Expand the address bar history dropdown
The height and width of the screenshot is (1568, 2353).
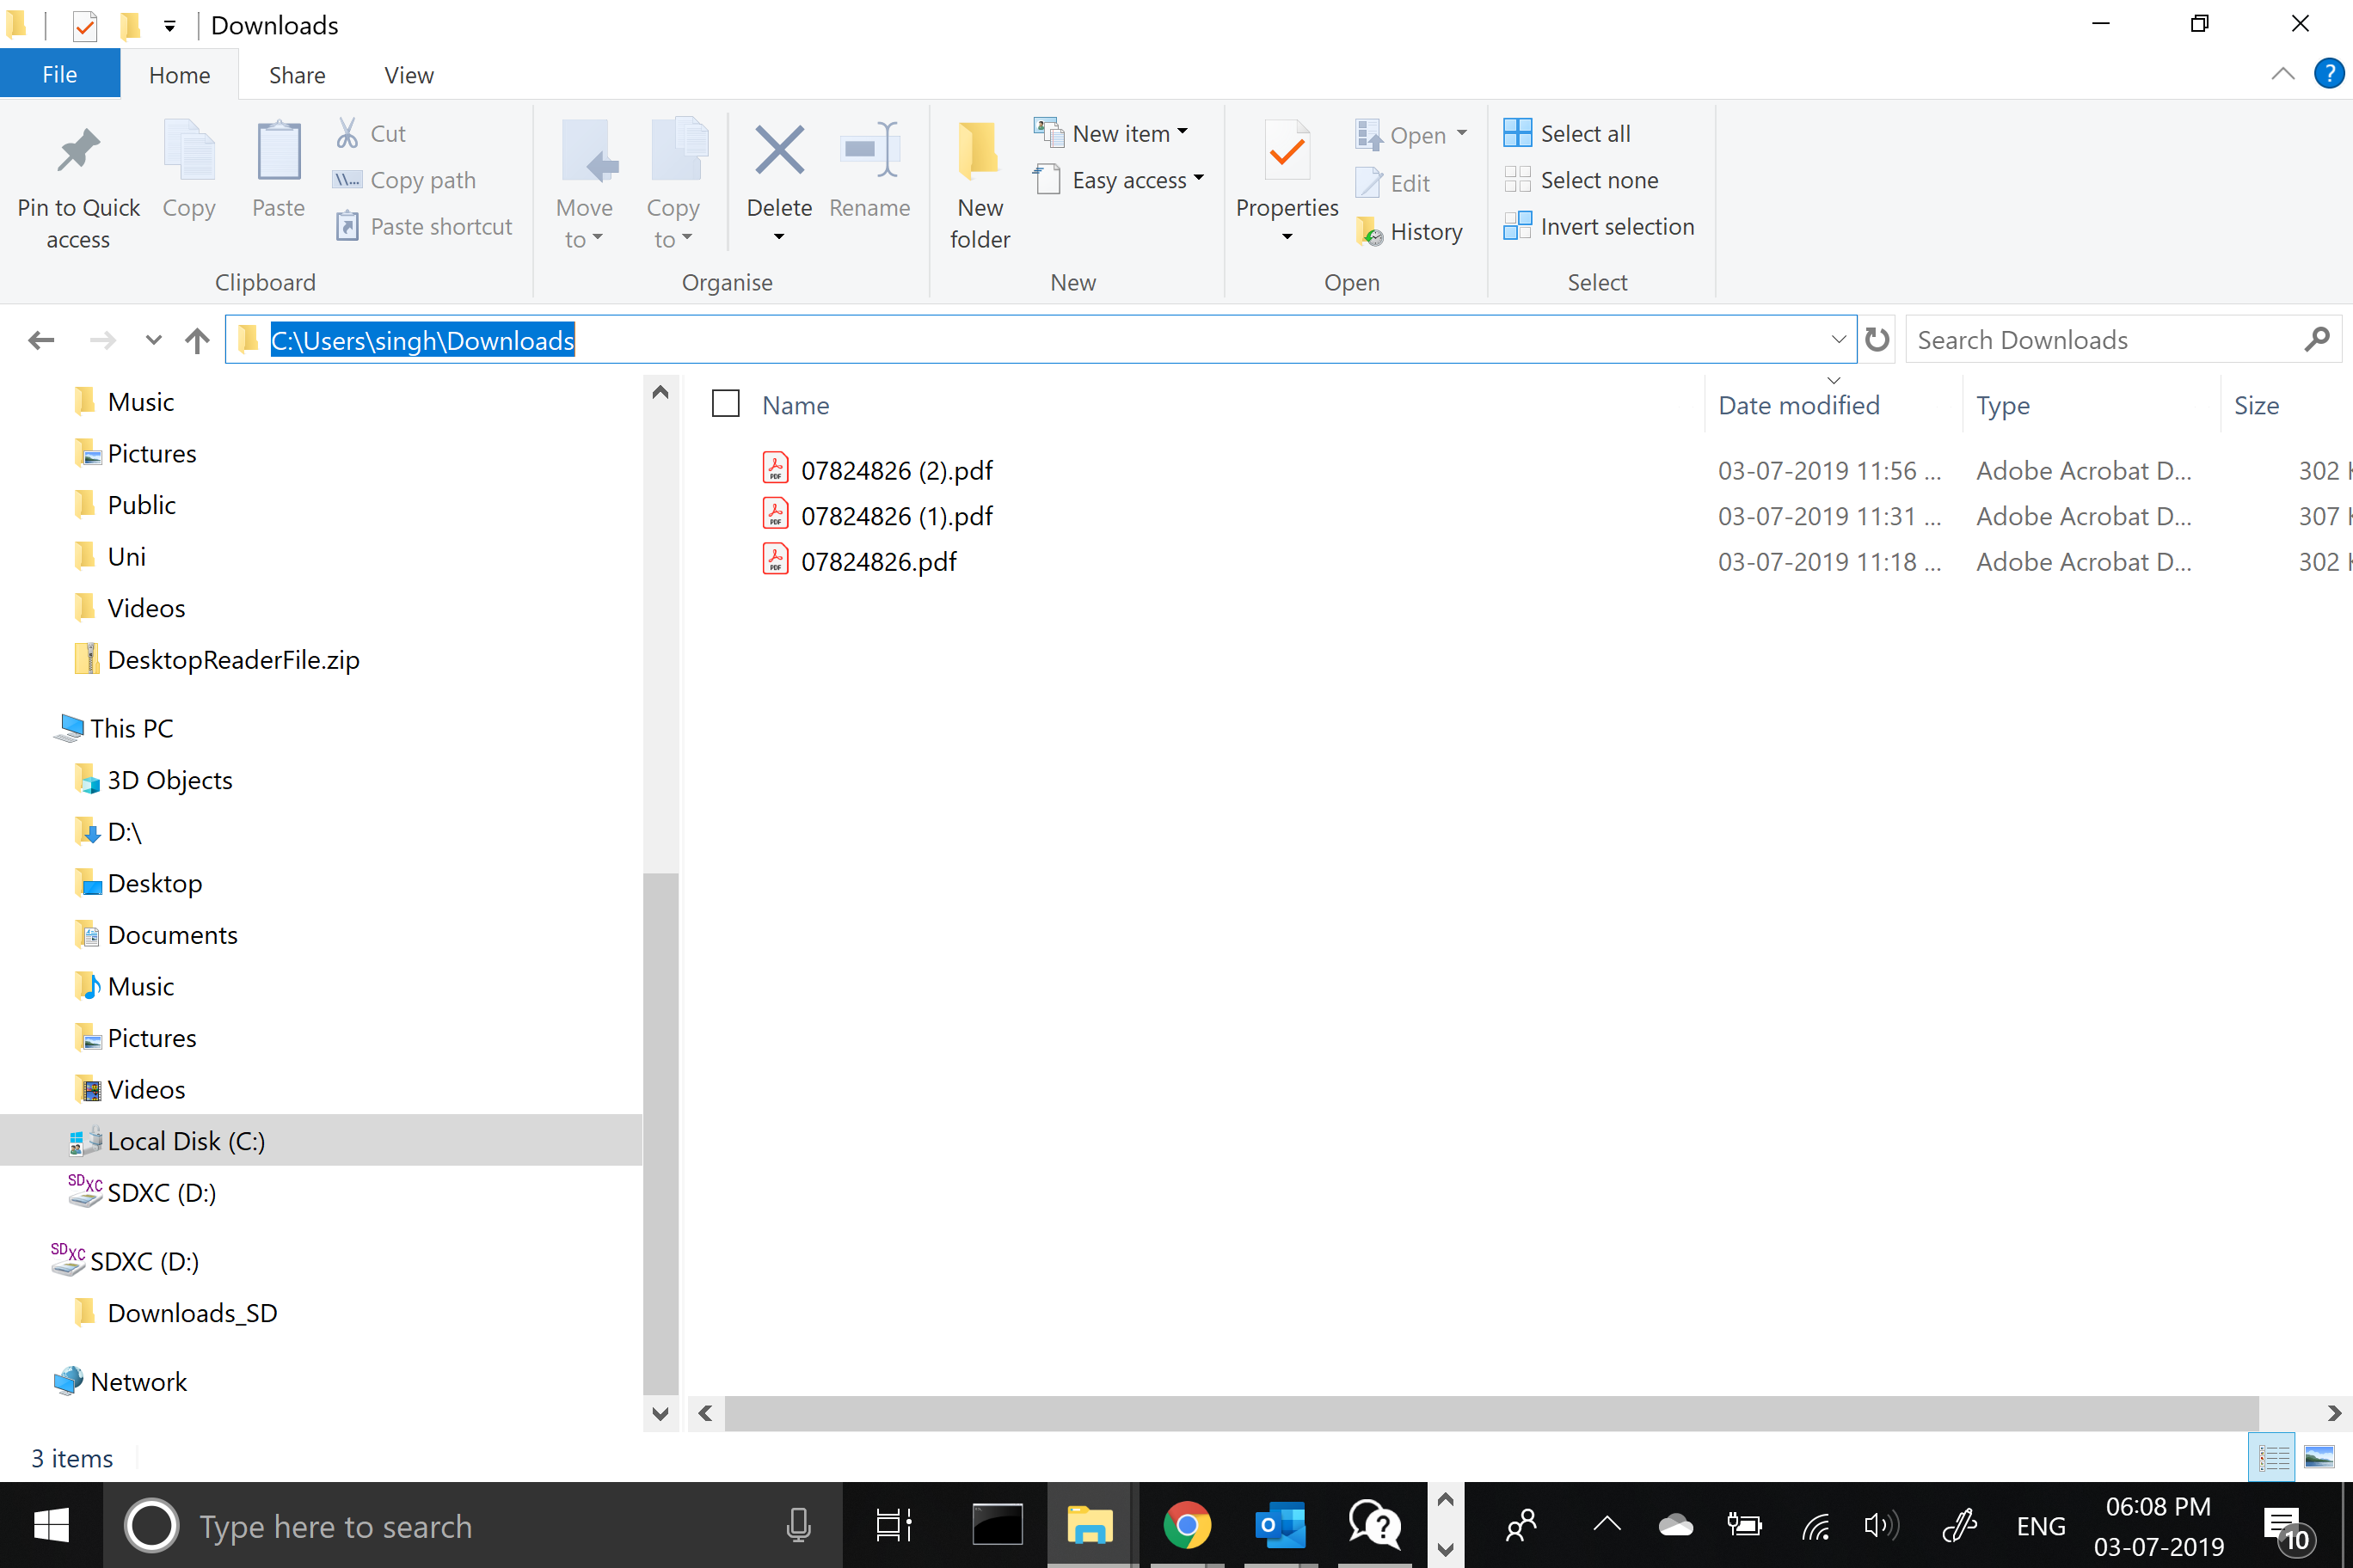pyautogui.click(x=1838, y=340)
